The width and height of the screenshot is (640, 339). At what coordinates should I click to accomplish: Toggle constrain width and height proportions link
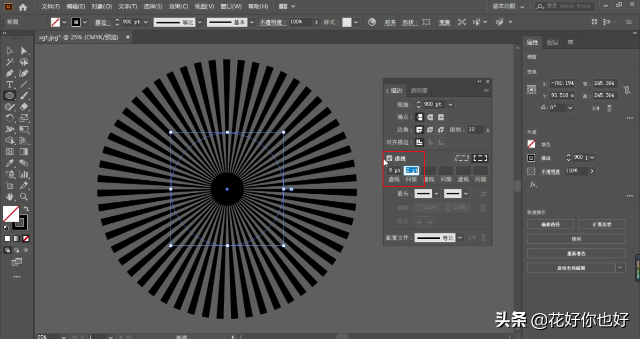627,89
